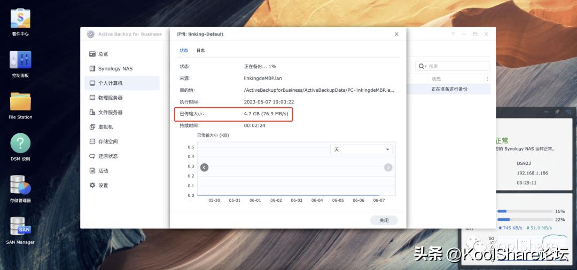The height and width of the screenshot is (270, 577).
Task: Click the help question mark in window title bar
Action: [x=453, y=34]
